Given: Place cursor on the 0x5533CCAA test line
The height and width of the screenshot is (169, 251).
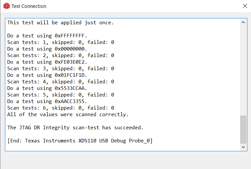Looking at the screenshot, I should click(x=47, y=88).
